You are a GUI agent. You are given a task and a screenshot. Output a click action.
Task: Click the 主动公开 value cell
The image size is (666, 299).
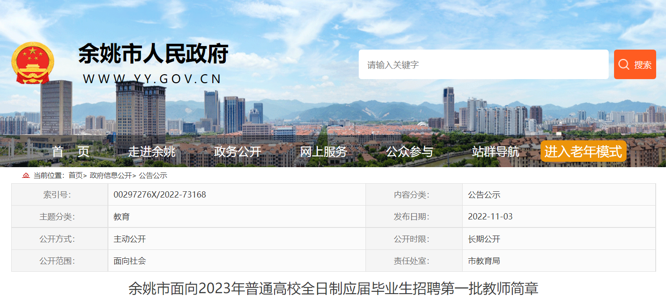click(237, 239)
